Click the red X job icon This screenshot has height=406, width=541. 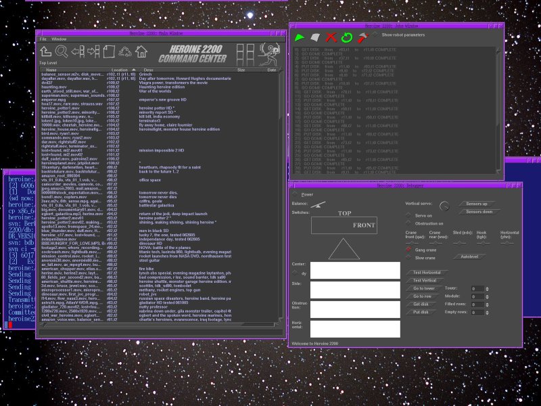click(331, 37)
